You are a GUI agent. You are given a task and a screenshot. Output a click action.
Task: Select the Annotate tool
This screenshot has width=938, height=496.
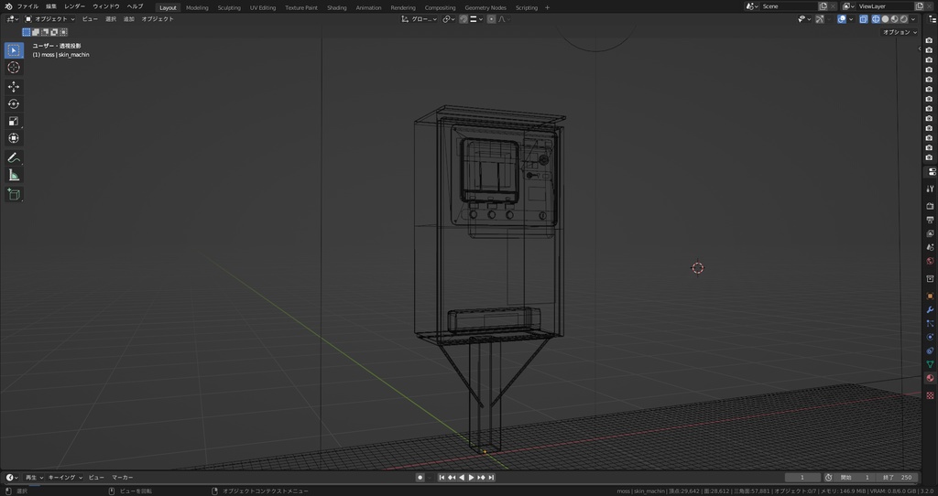coord(14,157)
